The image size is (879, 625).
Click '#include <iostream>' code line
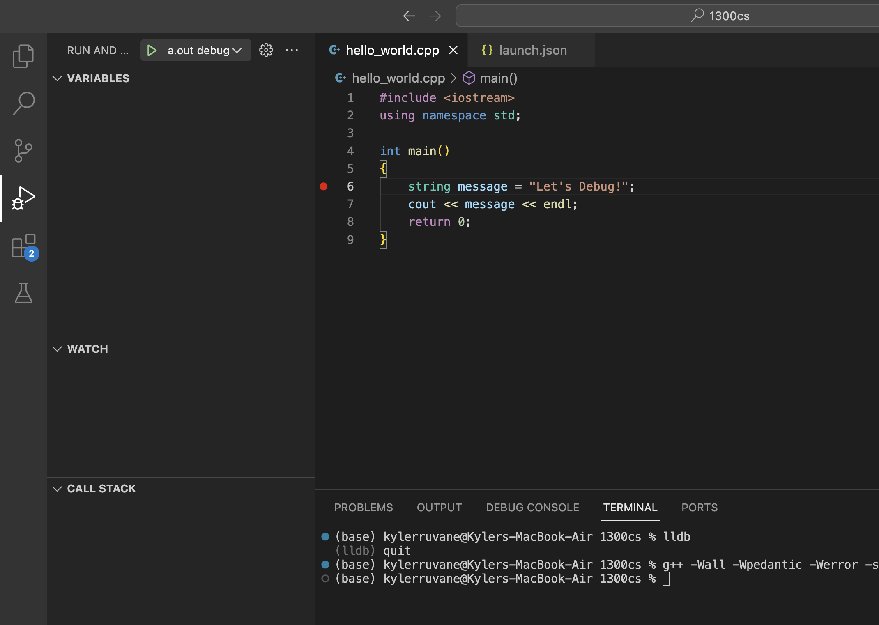tap(447, 98)
